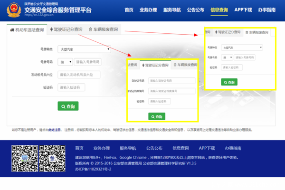
Task: Expand the main 号牌种类 dropdown showing 大型汽车
Action: 85,49
